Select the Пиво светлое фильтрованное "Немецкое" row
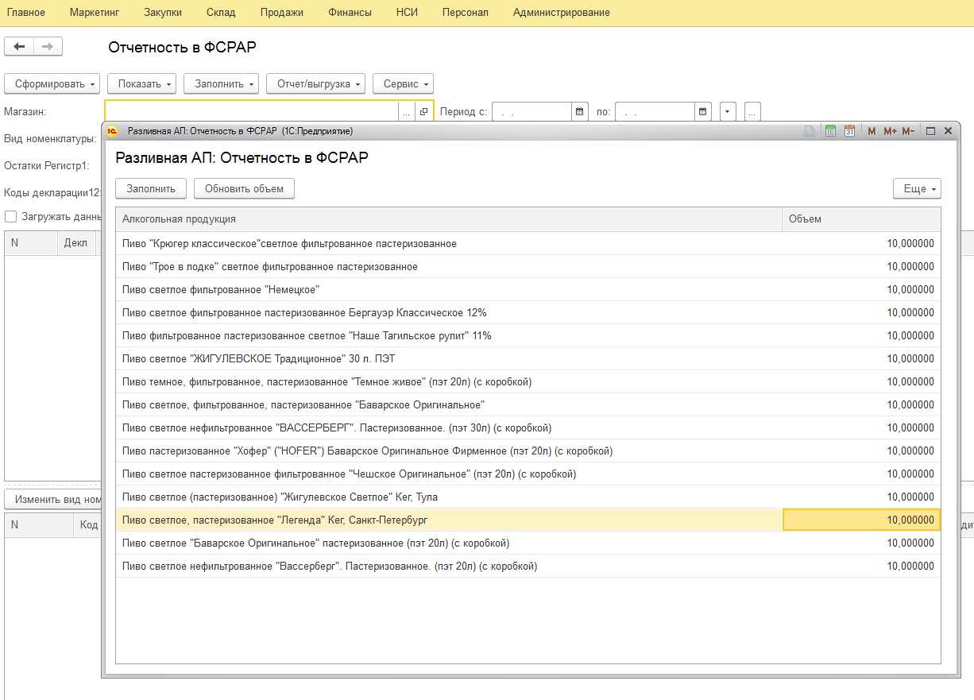974x700 pixels. point(528,290)
